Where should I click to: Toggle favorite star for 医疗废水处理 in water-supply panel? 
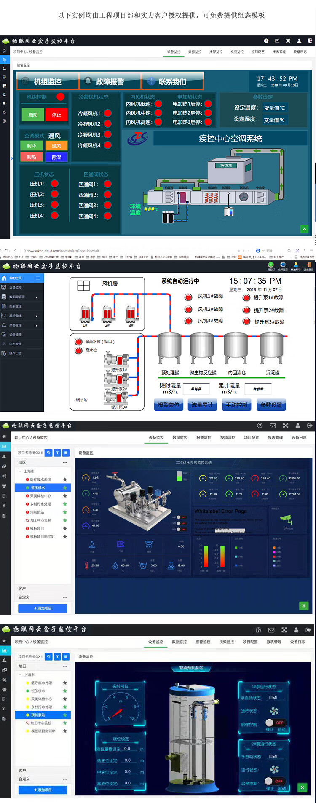click(x=65, y=479)
